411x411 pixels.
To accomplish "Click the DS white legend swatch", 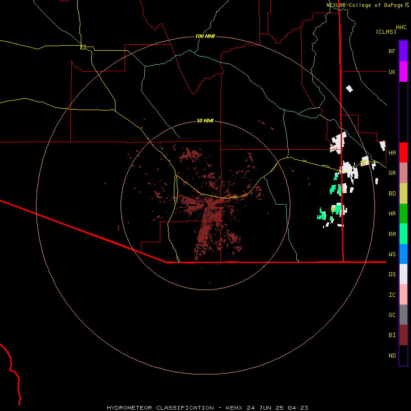I will click(x=403, y=274).
